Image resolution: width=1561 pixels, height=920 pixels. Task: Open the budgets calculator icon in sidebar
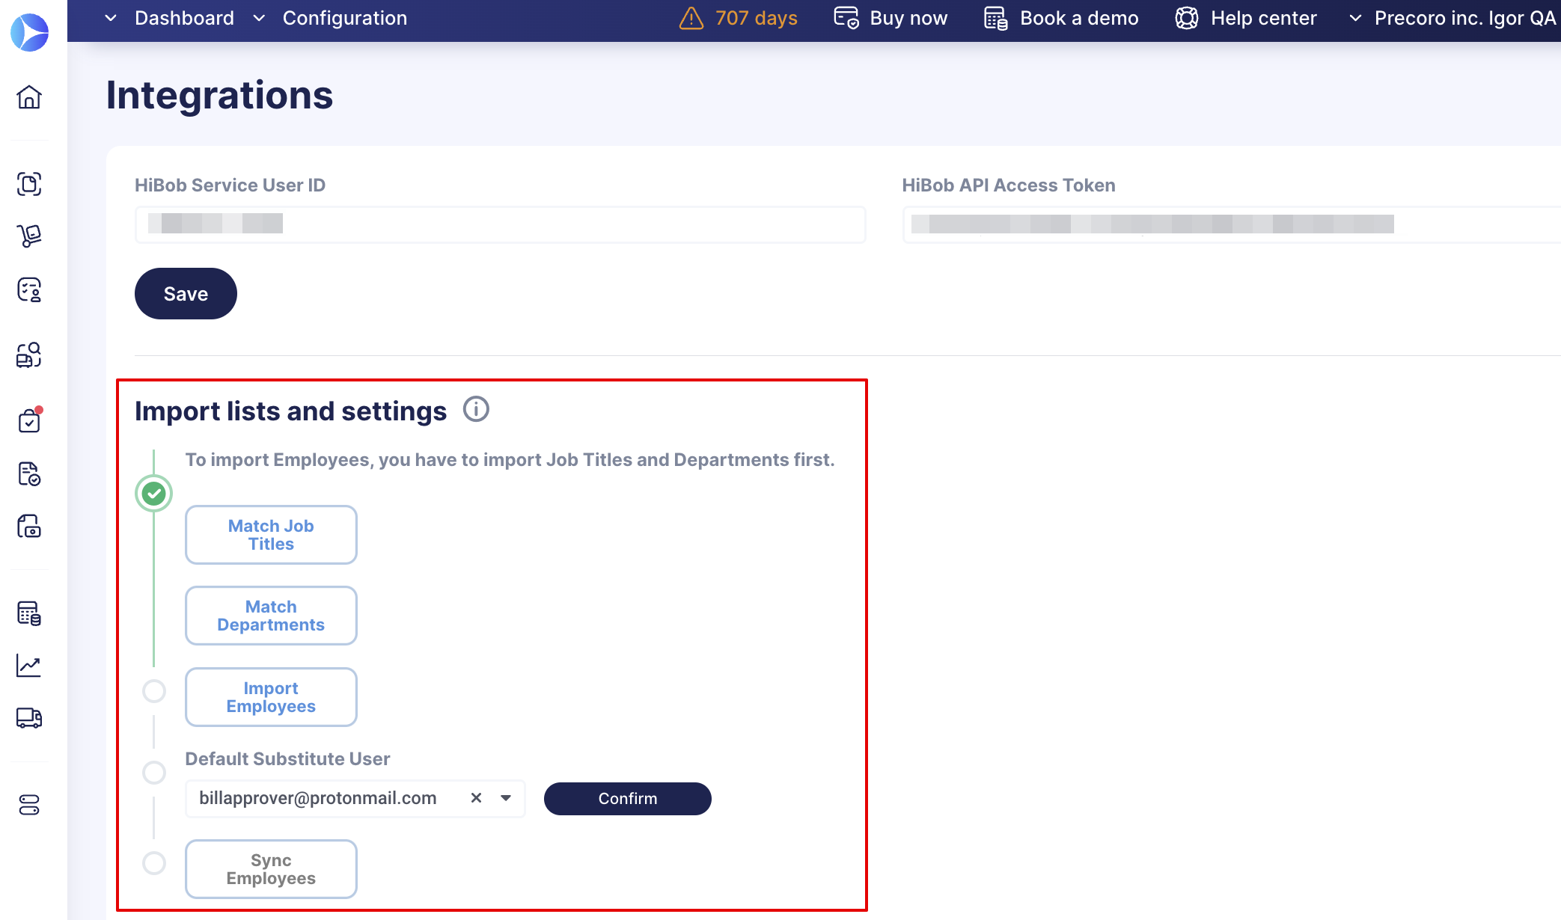(x=29, y=613)
